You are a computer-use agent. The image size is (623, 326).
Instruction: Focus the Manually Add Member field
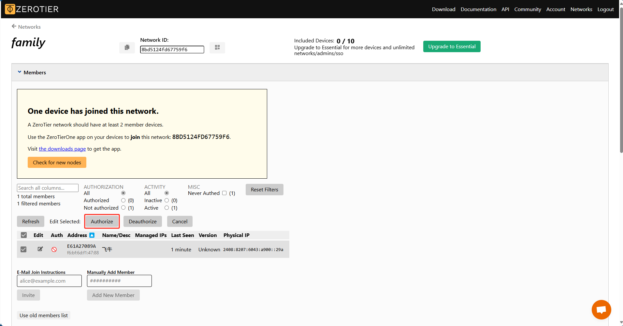[x=119, y=281]
